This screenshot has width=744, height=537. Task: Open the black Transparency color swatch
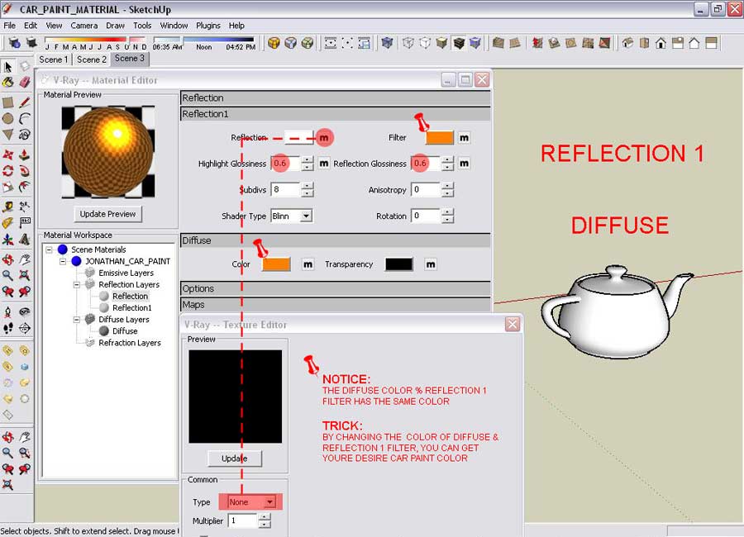click(399, 264)
